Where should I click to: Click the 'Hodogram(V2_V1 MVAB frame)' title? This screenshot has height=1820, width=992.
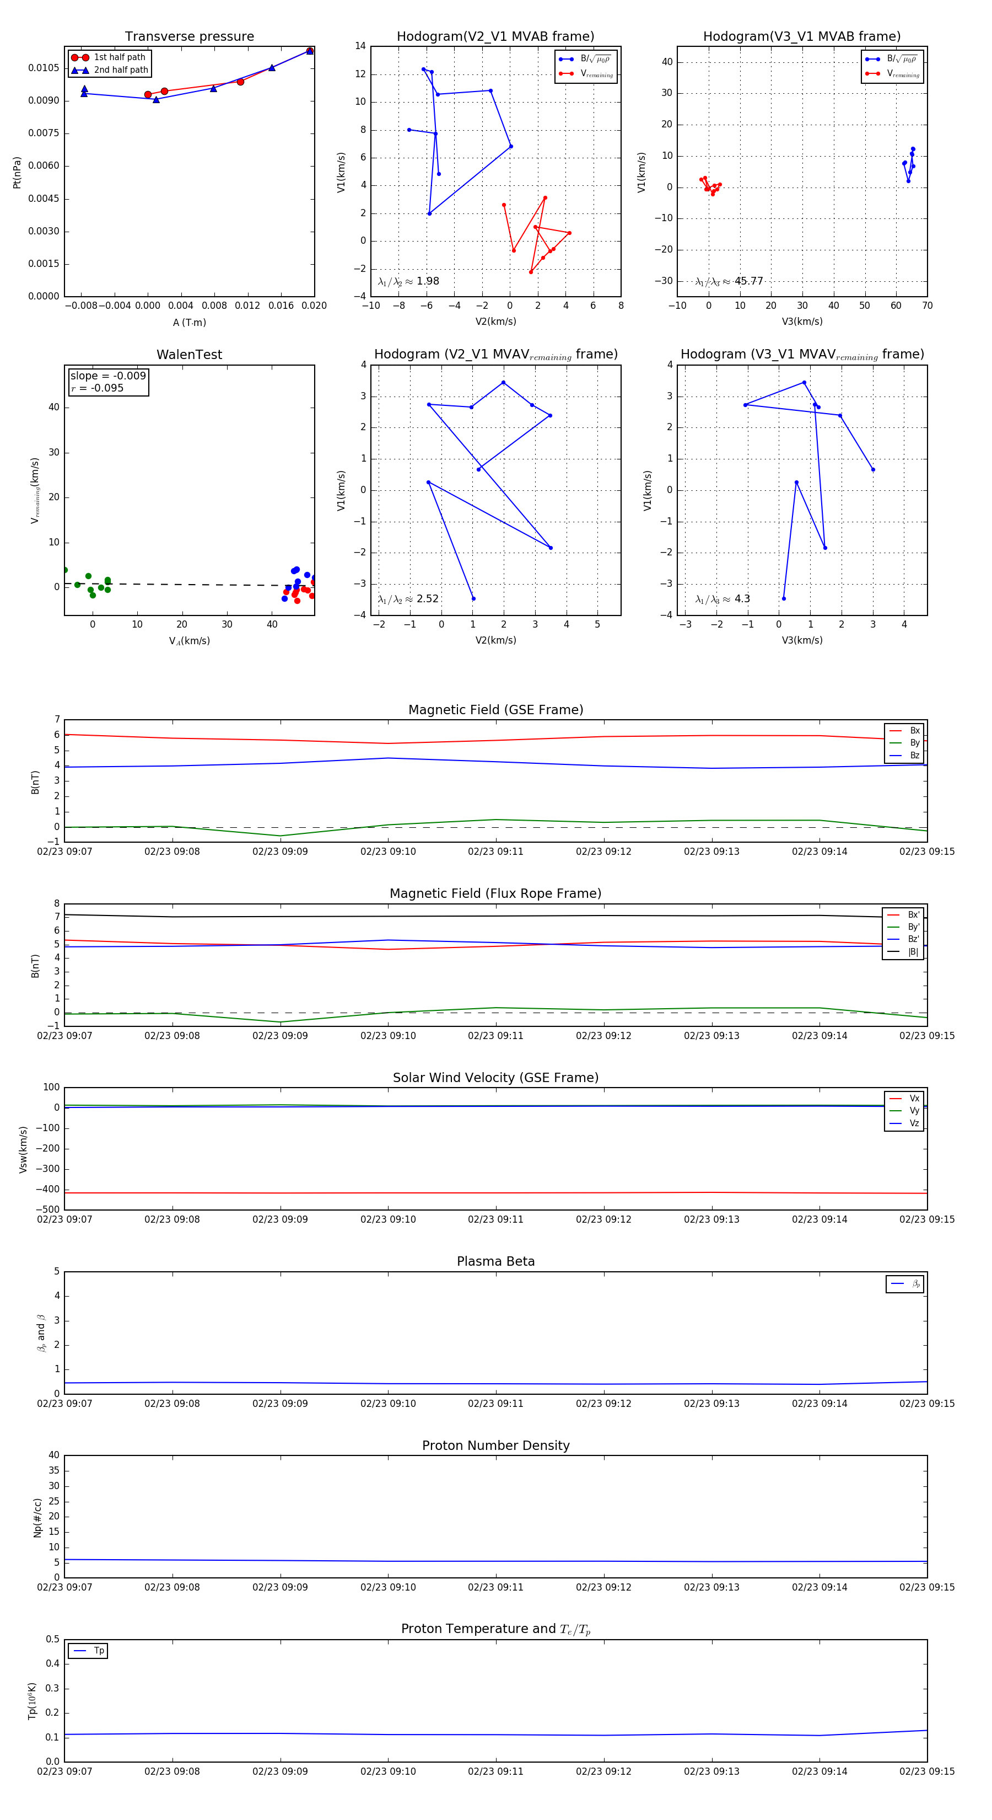tap(495, 36)
